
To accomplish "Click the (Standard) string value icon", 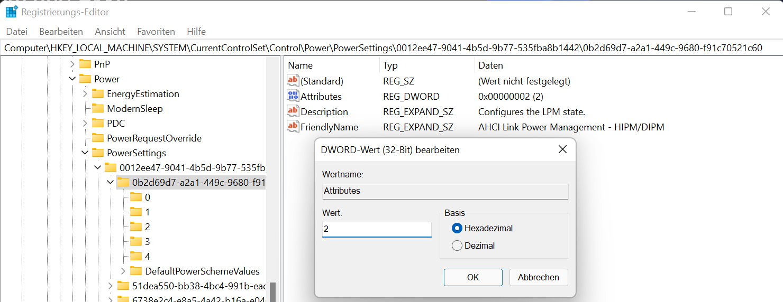I will [x=293, y=81].
